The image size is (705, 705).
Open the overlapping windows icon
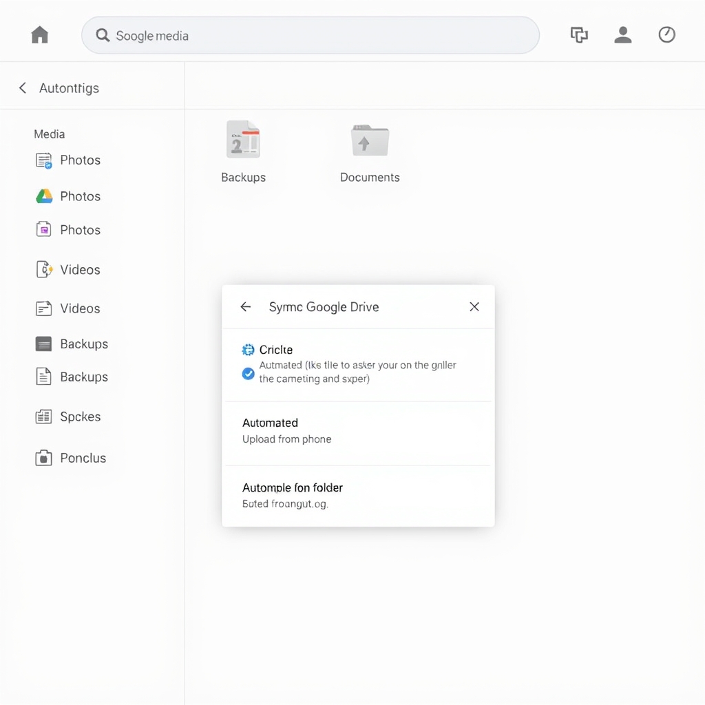tap(579, 34)
